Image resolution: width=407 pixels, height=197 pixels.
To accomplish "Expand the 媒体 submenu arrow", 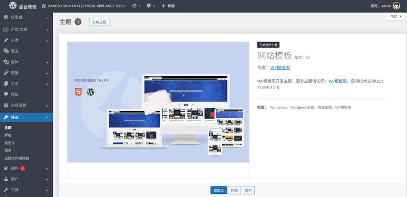I will point(47,62).
